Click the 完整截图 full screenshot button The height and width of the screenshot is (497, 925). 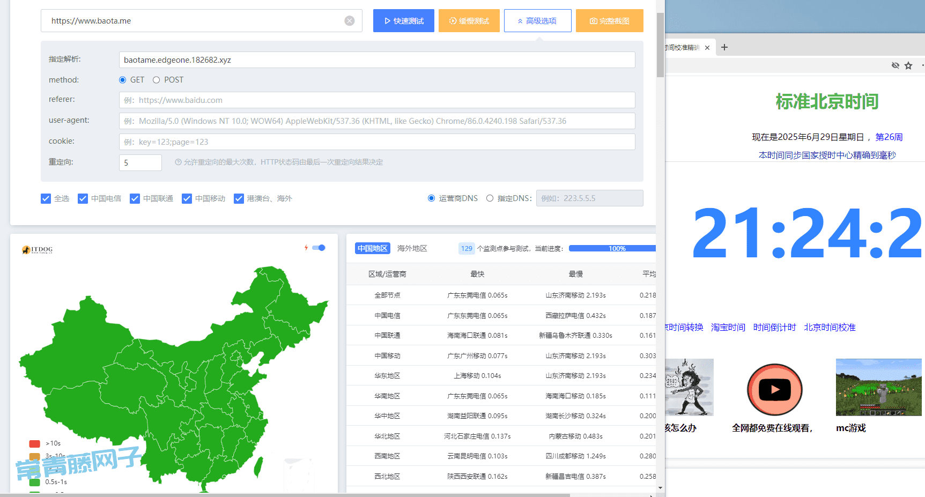(610, 21)
